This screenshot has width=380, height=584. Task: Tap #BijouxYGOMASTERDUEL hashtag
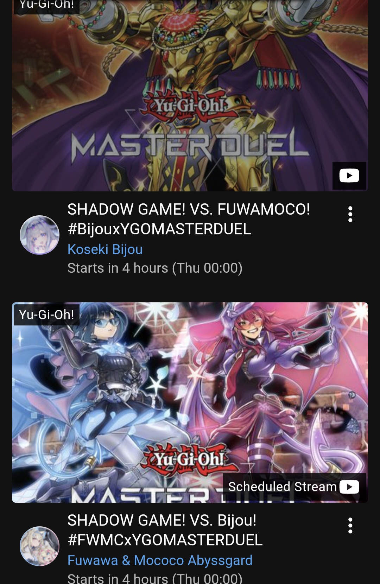click(159, 229)
